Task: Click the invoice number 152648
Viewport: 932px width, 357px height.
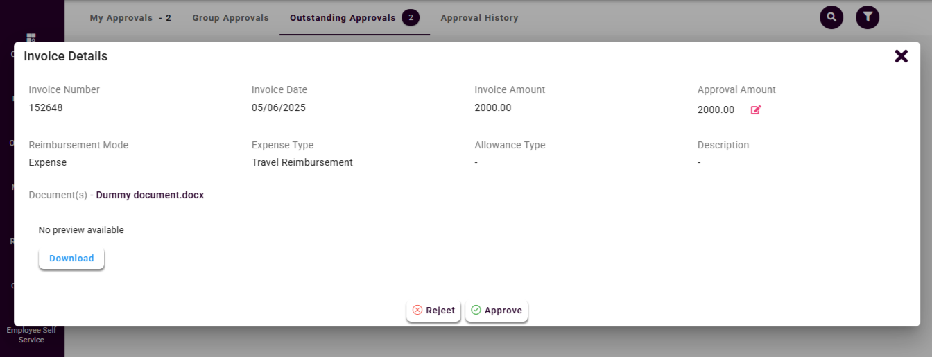Action: [46, 107]
